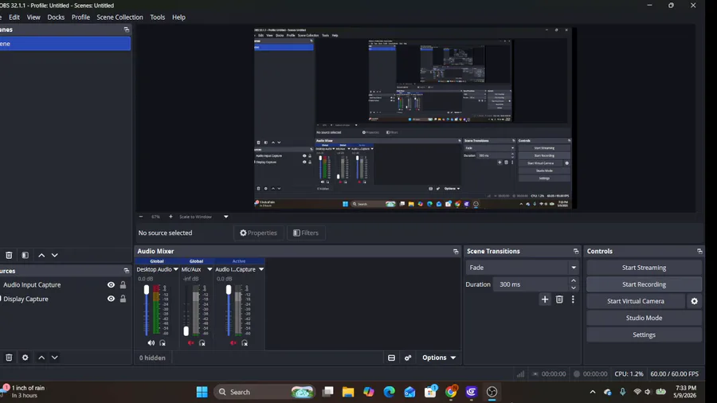Hide the Audio Input Capture source
The width and height of the screenshot is (717, 403).
111,284
